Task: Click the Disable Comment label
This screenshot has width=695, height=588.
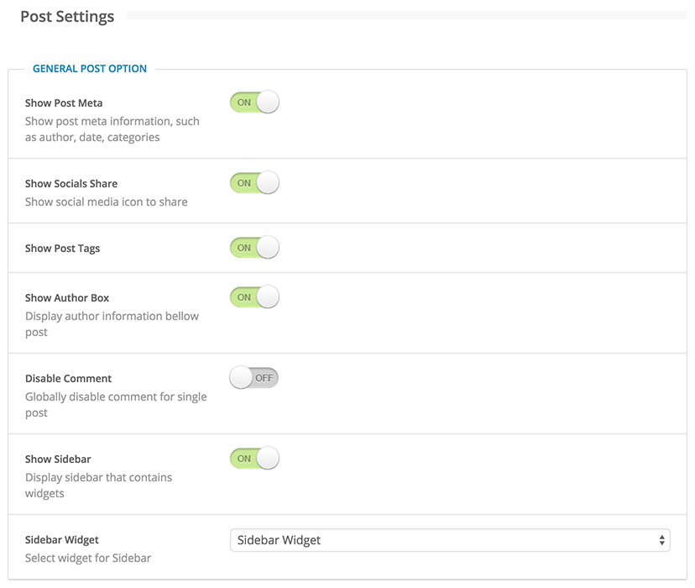Action: coord(68,378)
